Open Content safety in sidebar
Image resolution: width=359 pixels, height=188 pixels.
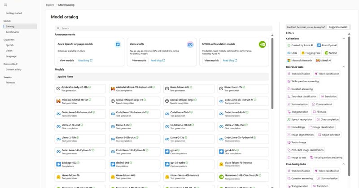(x=13, y=70)
